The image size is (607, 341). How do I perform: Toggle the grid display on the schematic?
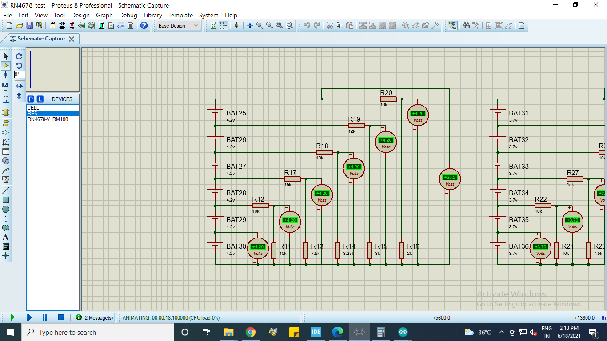coord(223,25)
